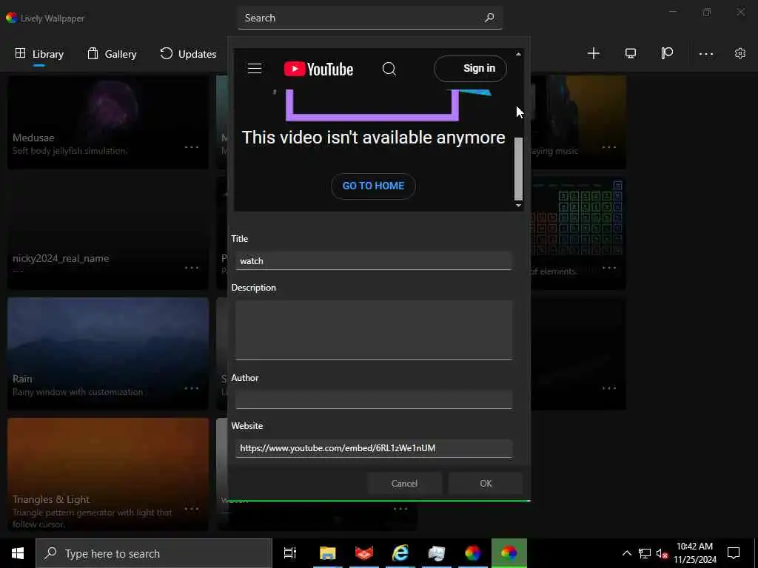
Task: Open Internet Explorer from taskbar
Action: point(400,553)
